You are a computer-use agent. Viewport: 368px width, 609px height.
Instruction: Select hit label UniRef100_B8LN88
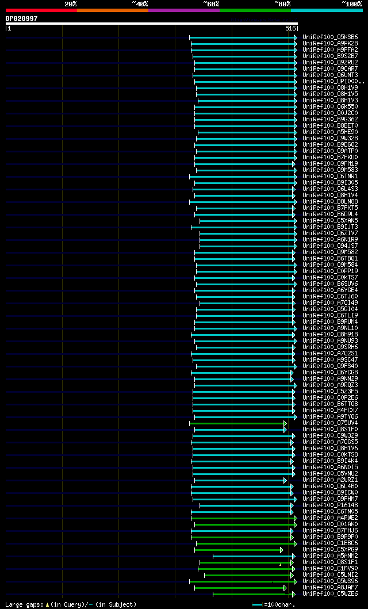click(331, 202)
